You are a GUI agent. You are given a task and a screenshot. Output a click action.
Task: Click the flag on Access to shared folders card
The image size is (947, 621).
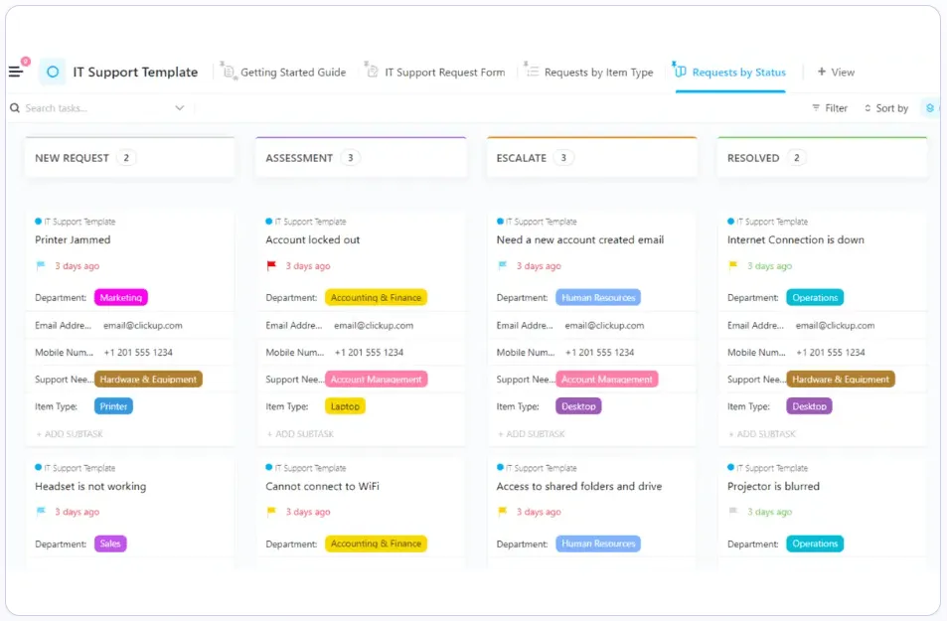coord(502,512)
